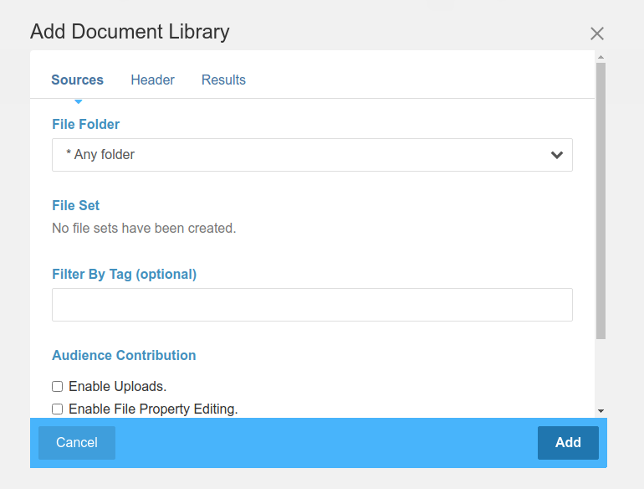Click the File Folder label
644x489 pixels.
[86, 124]
